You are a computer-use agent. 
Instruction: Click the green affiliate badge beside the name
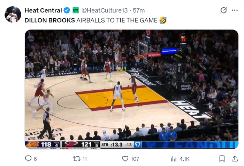pyautogui.click(x=75, y=10)
